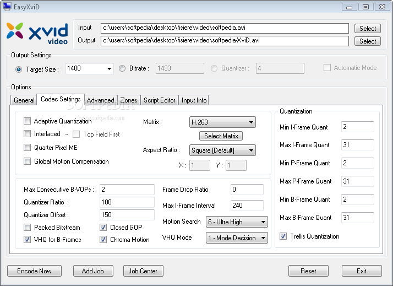Click the Quantizer Offset field
393x286 pixels.
coord(127,215)
